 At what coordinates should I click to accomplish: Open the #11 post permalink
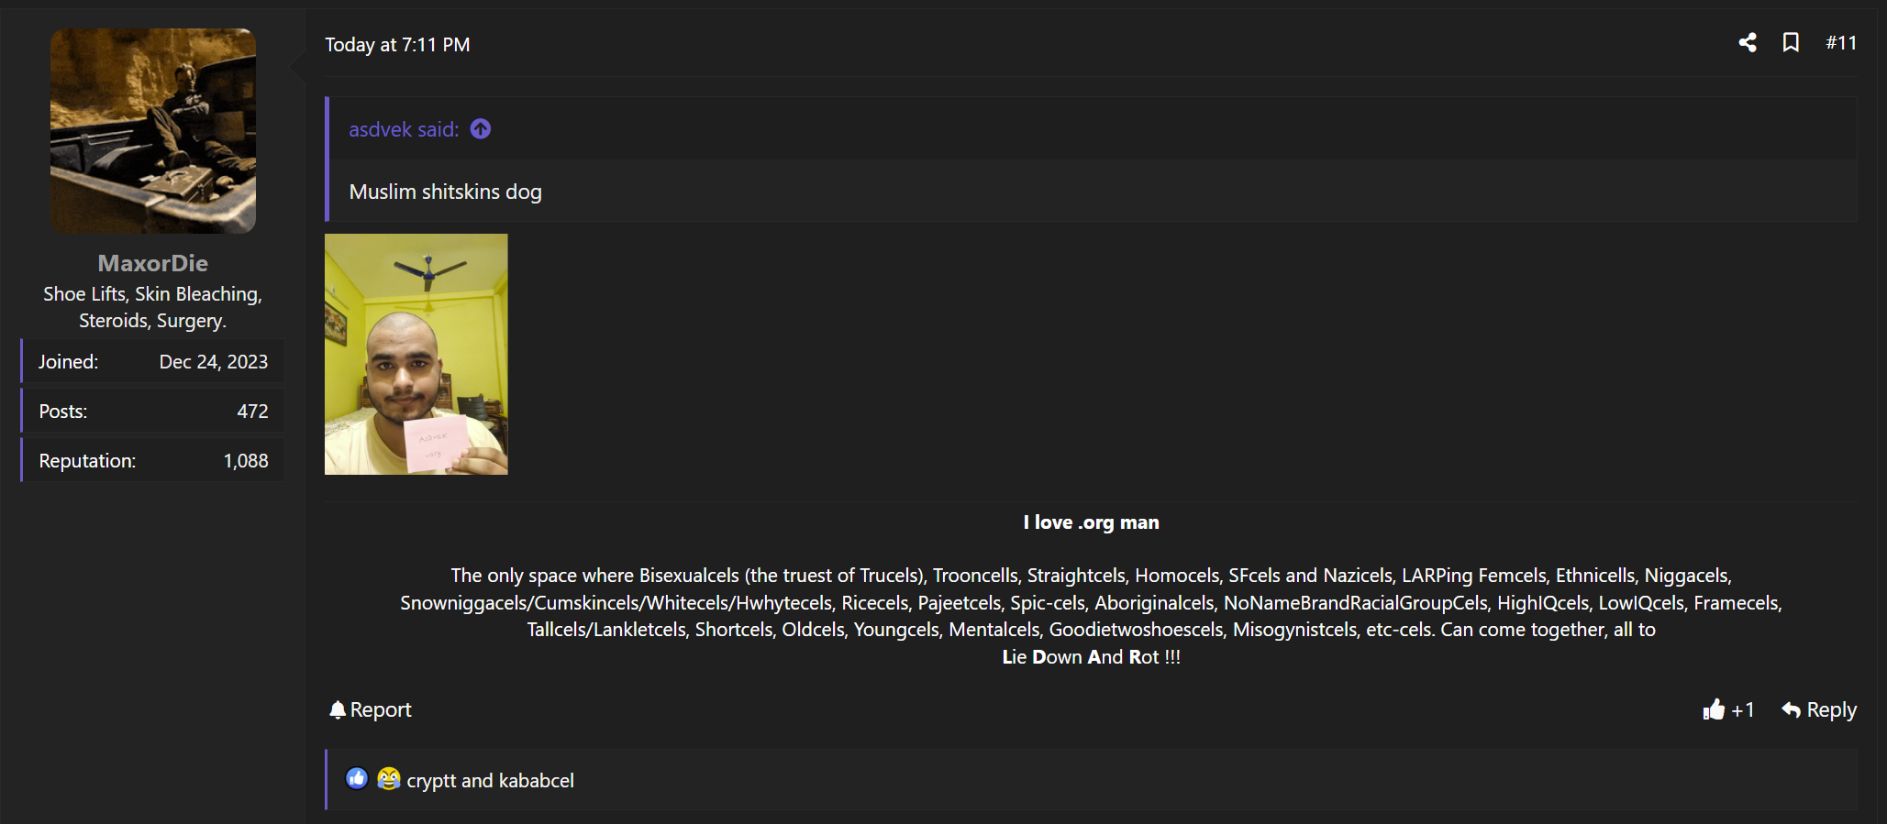coord(1840,43)
